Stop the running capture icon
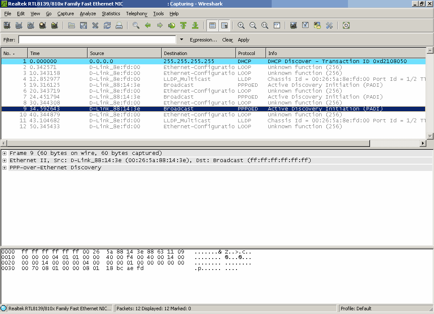This screenshot has height=314, width=434. [x=43, y=25]
